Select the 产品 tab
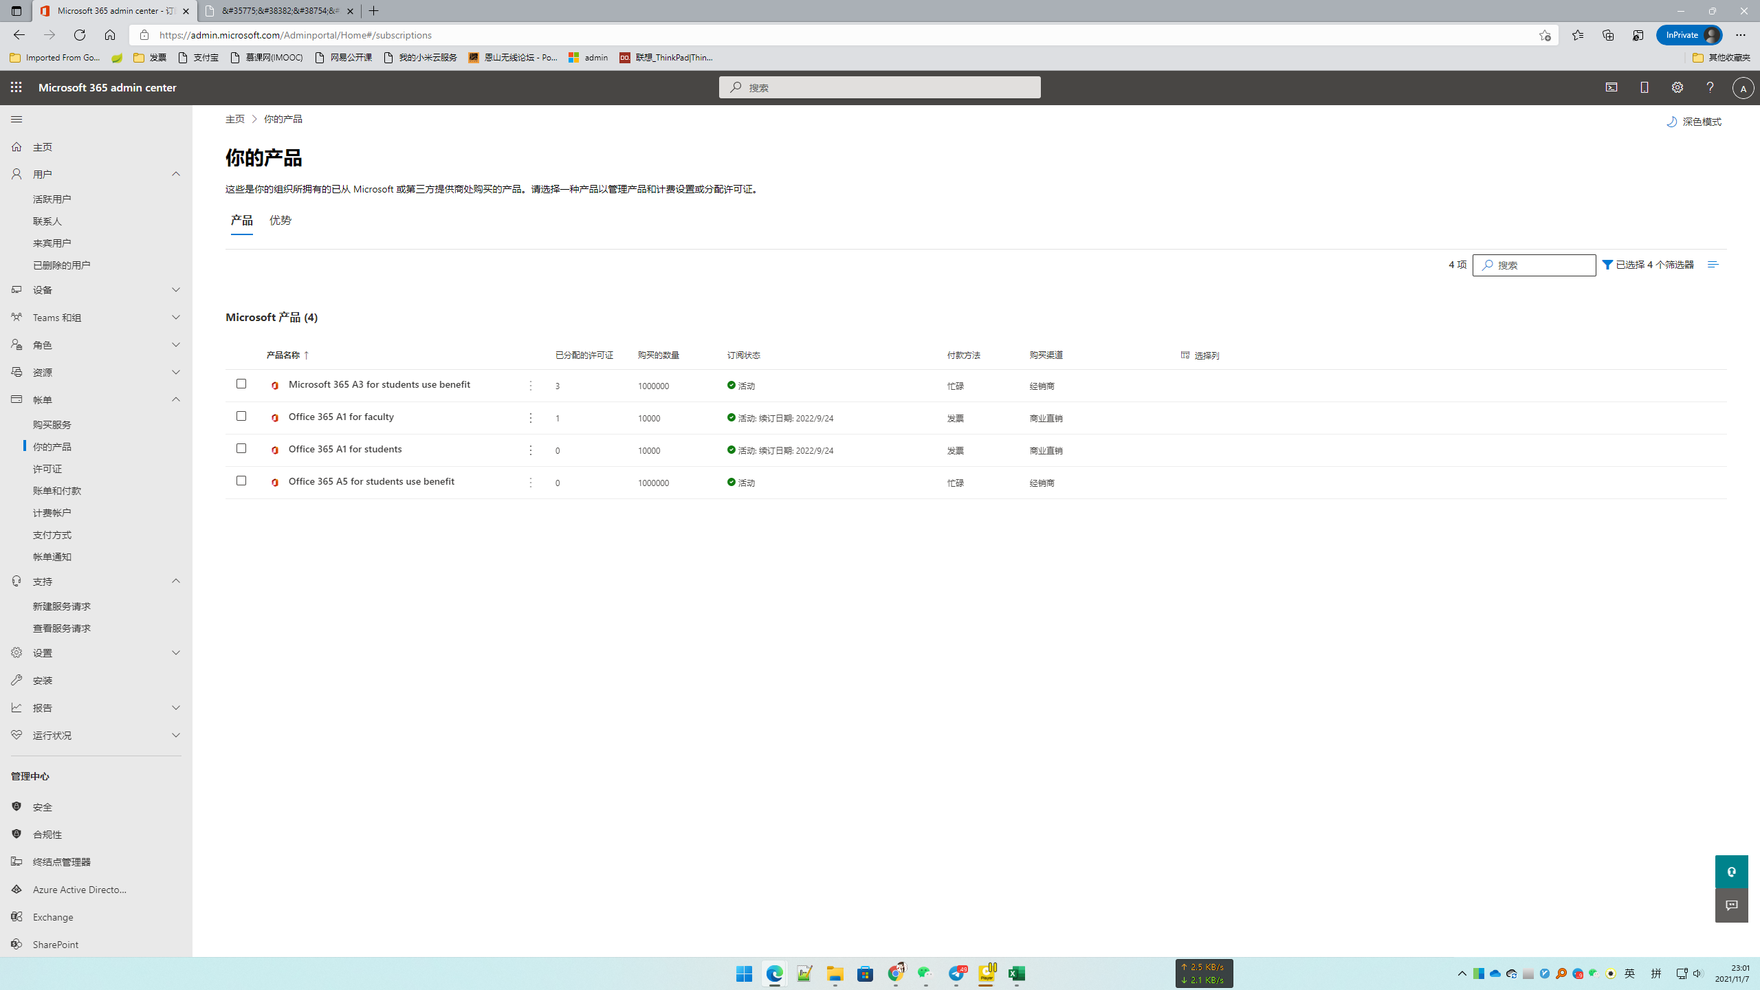This screenshot has width=1760, height=990. [241, 221]
